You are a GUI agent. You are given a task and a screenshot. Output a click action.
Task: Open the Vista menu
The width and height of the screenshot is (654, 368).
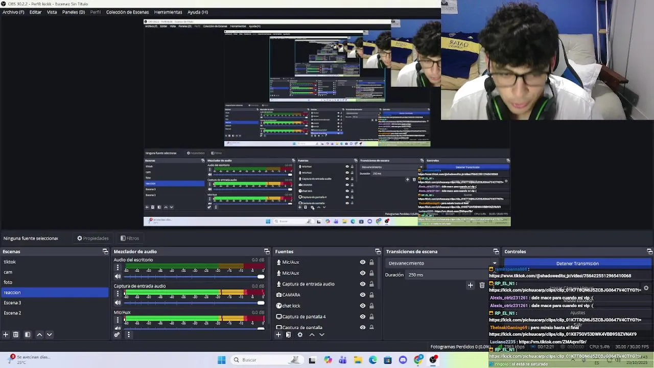52,12
